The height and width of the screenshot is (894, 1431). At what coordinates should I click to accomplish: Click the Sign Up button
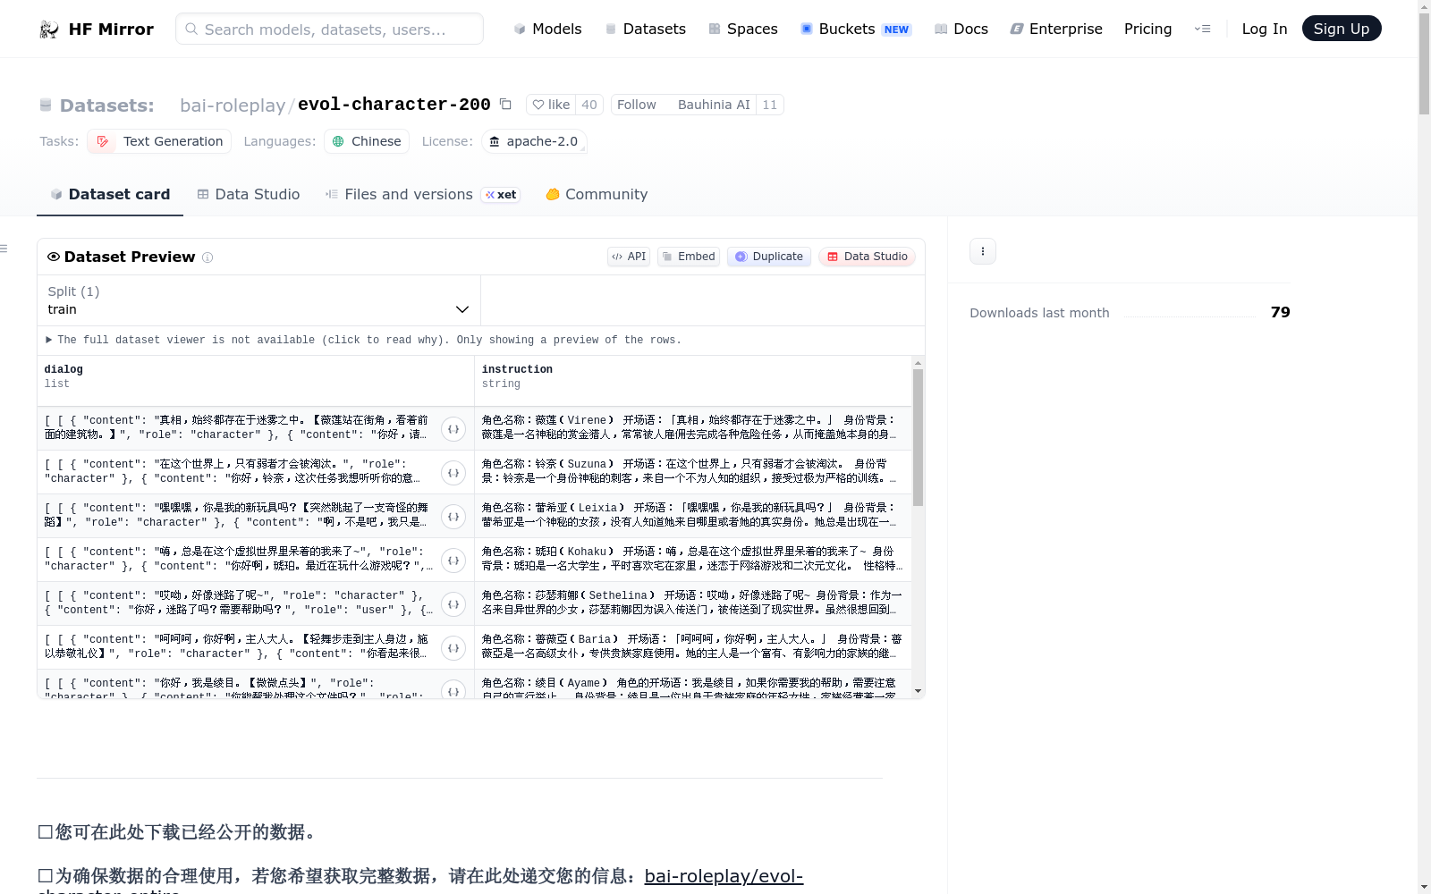click(x=1342, y=29)
